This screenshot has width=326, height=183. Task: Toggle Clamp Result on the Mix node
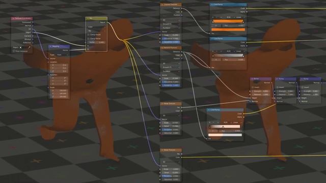pyautogui.click(x=88, y=35)
